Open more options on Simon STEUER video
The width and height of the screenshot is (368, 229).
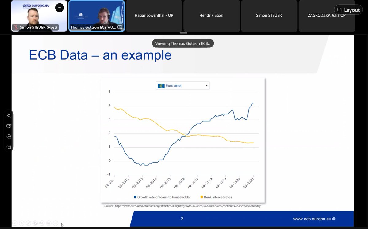pos(59,8)
